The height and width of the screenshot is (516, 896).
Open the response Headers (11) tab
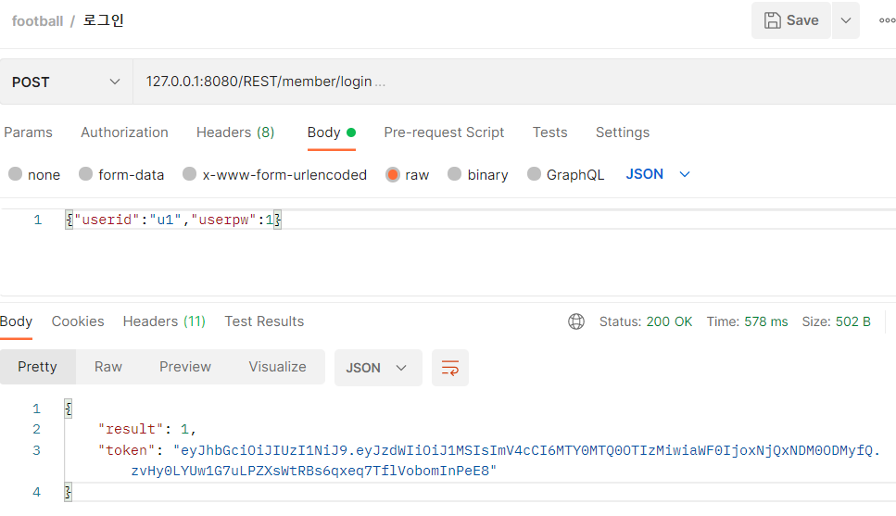(x=164, y=321)
